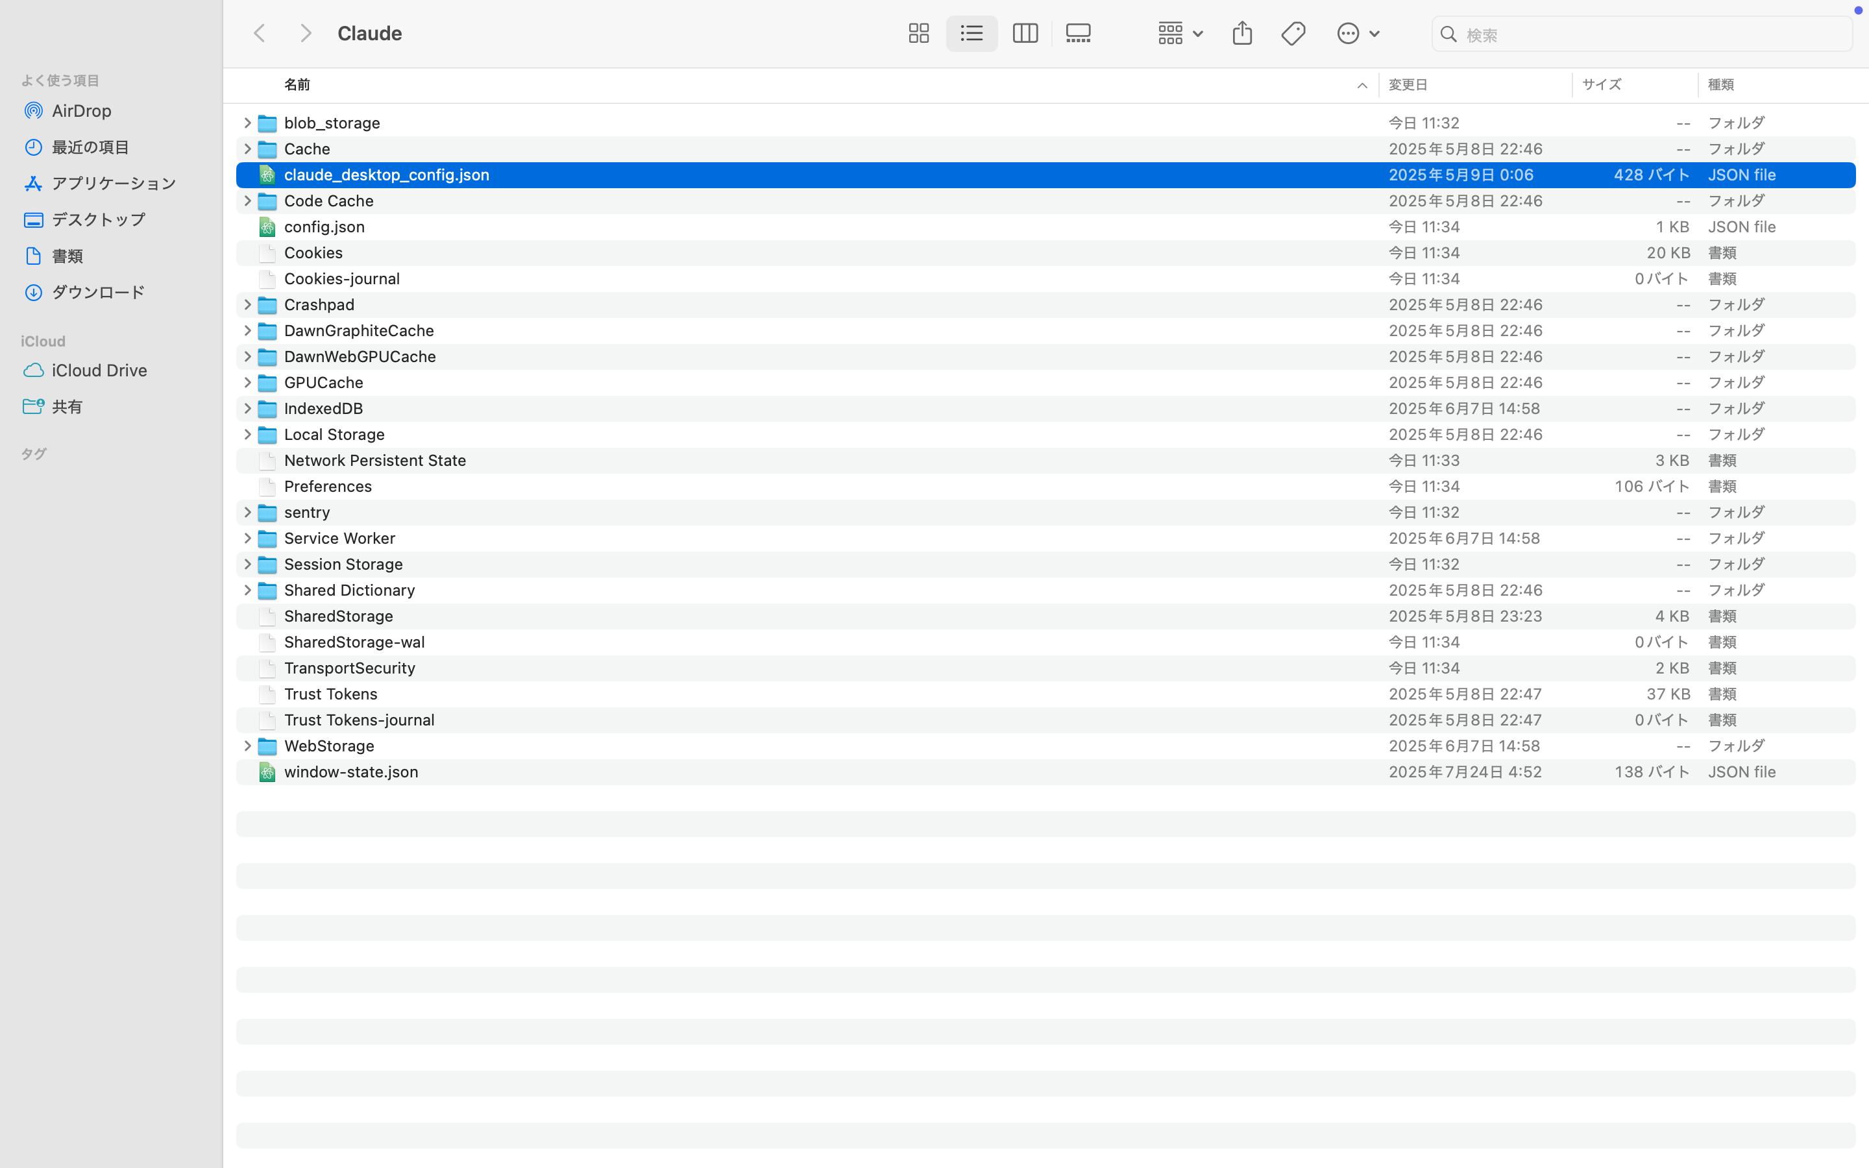The image size is (1869, 1168).
Task: Sort by 変更日 column header
Action: (x=1408, y=85)
